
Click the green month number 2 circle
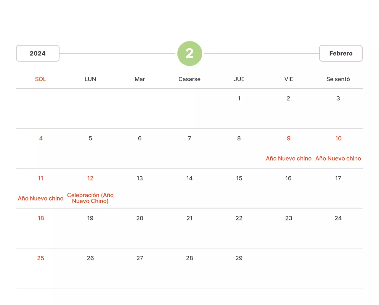[189, 54]
